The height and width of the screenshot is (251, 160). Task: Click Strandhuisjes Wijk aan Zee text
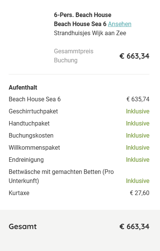(90, 33)
